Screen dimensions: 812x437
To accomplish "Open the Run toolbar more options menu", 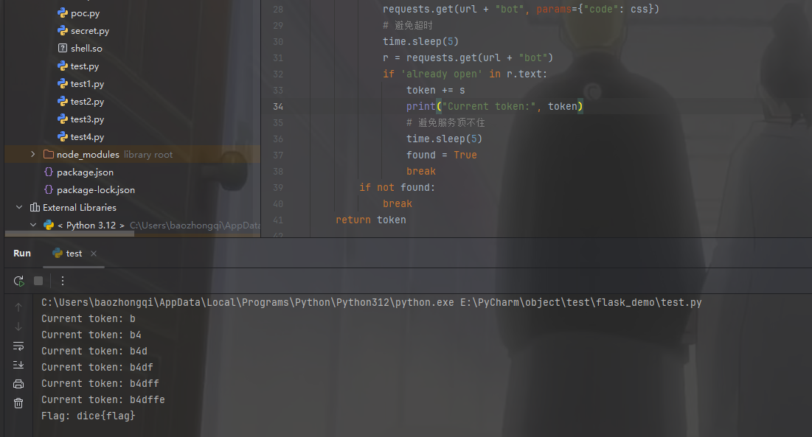I will pyautogui.click(x=63, y=281).
